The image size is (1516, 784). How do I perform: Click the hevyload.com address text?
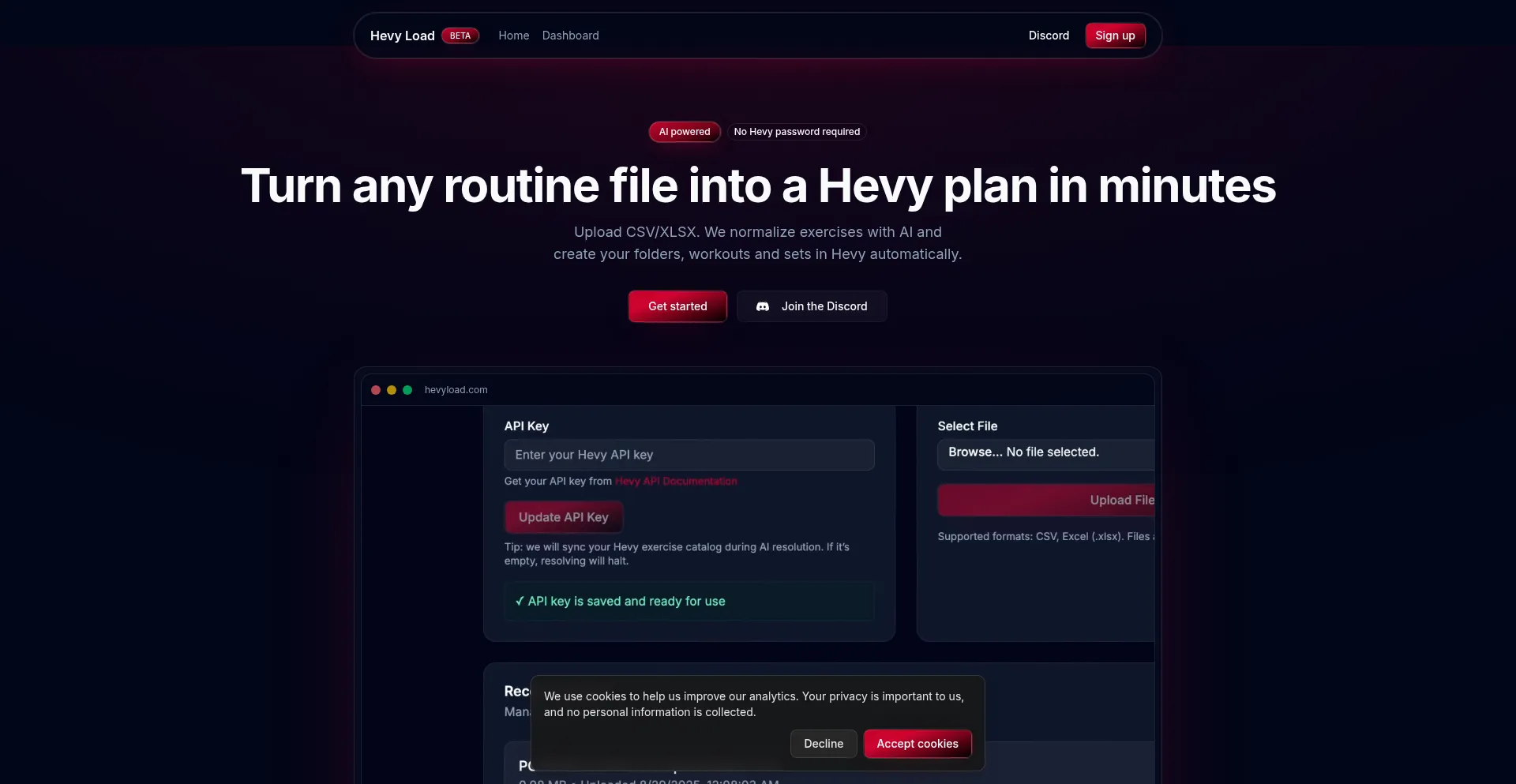[x=456, y=390]
